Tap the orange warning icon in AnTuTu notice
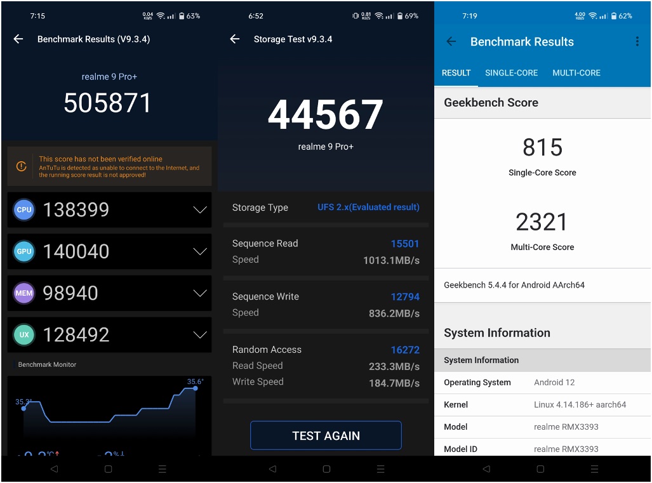 (x=21, y=166)
